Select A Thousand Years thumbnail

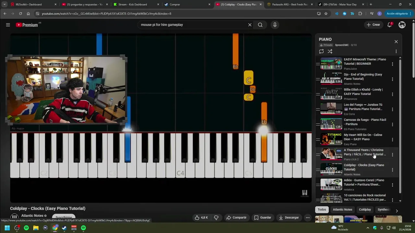pyautogui.click(x=331, y=154)
